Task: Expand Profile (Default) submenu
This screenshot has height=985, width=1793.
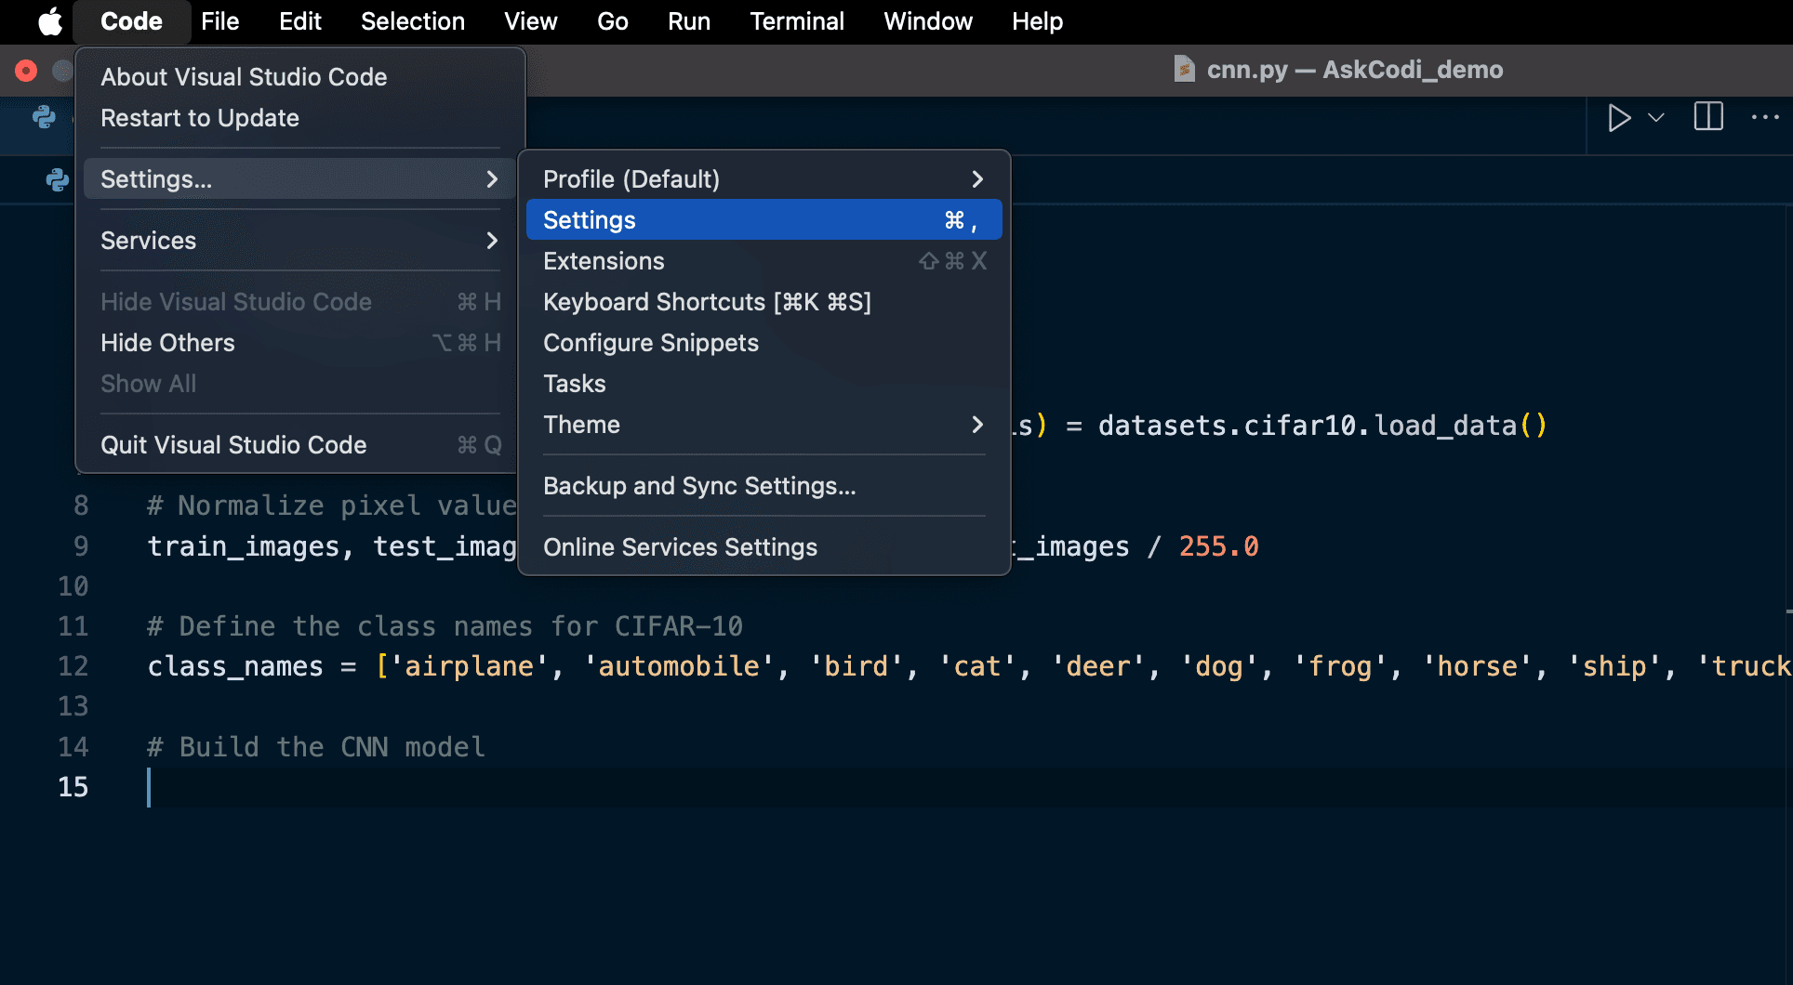Action: coord(764,179)
